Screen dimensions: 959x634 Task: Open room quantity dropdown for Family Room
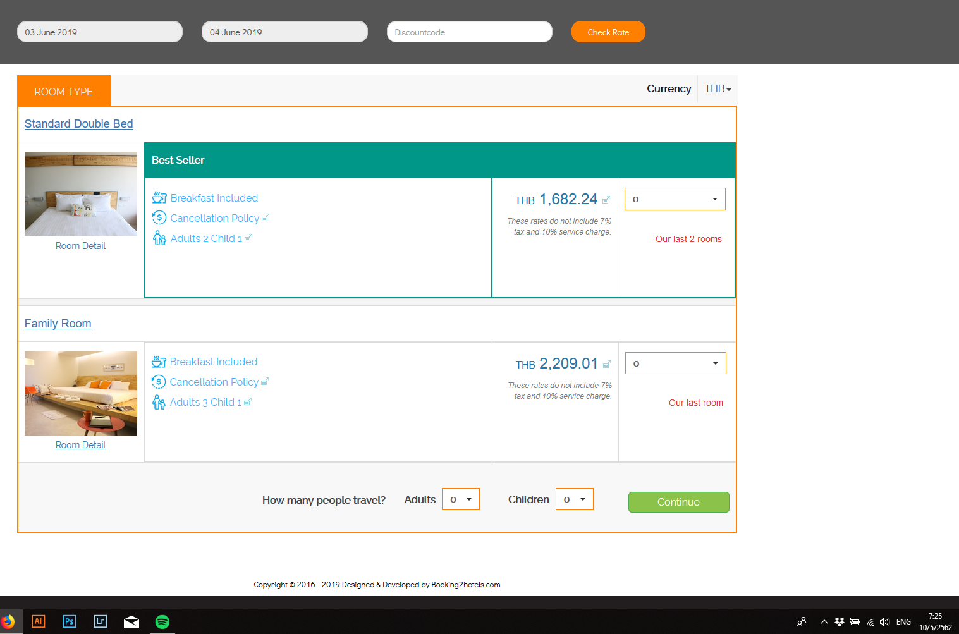tap(676, 363)
